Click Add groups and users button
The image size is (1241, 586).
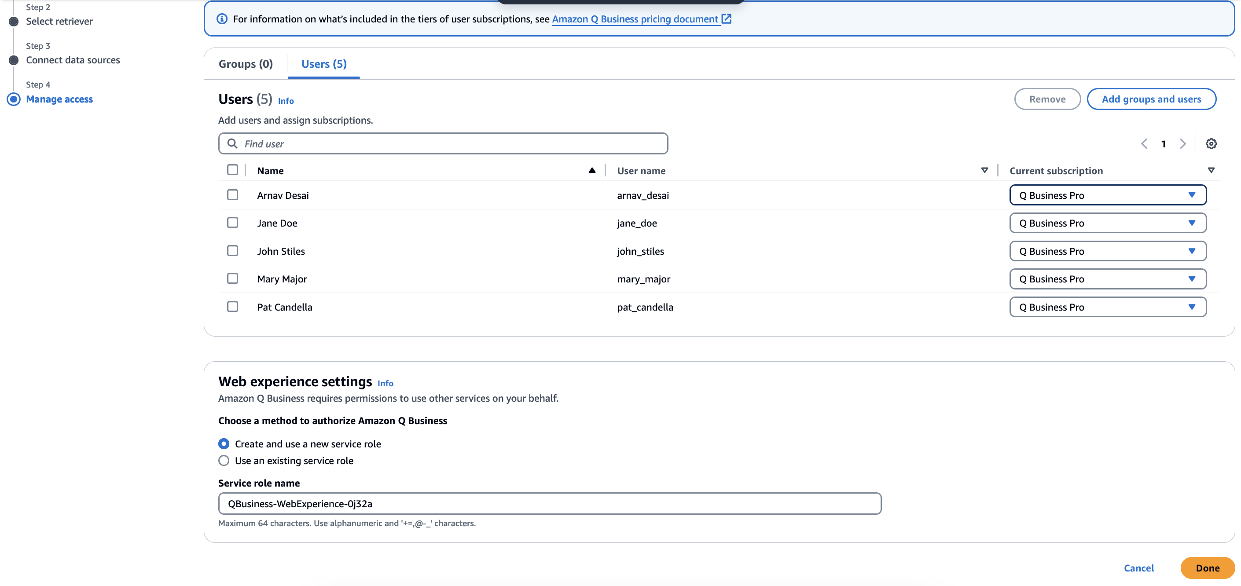point(1151,99)
